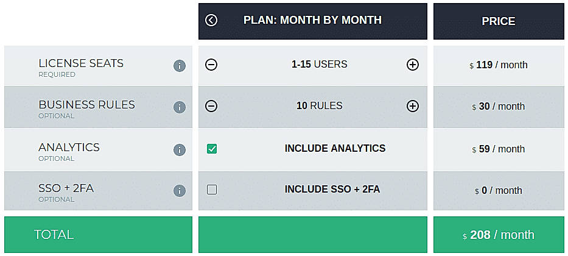Click the back arrow beside Plan: Month by Month
This screenshot has height=256, width=568.
pyautogui.click(x=211, y=21)
